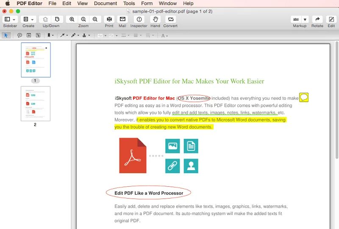Open the Window menu
339x229 pixels.
click(x=168, y=3)
